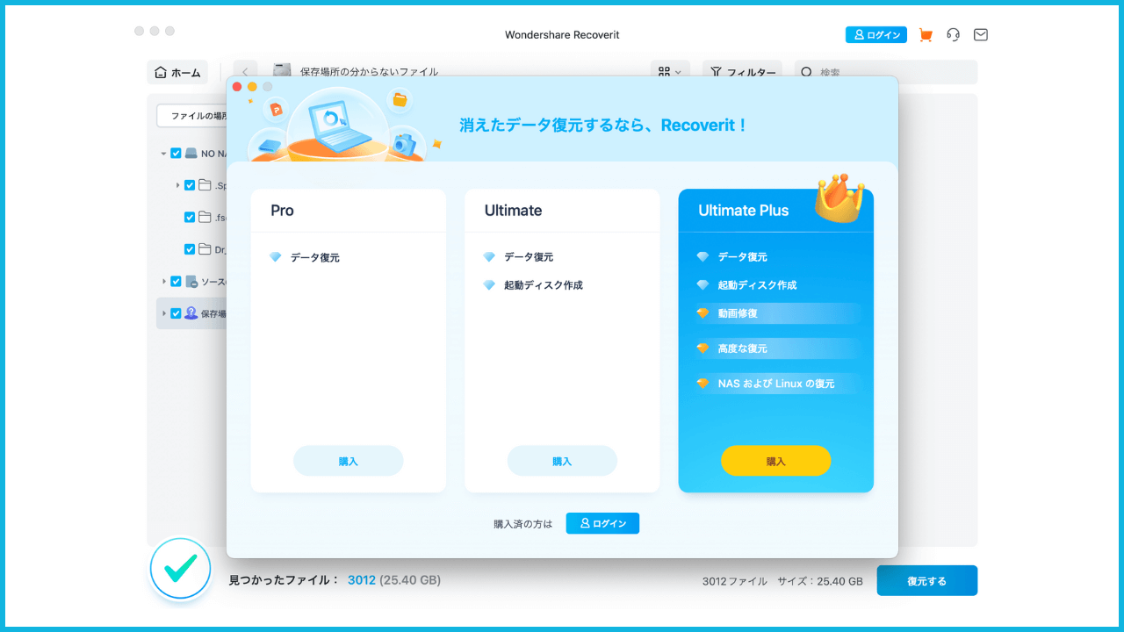Click the yellow 購入 under Ultimate Plus

point(776,461)
